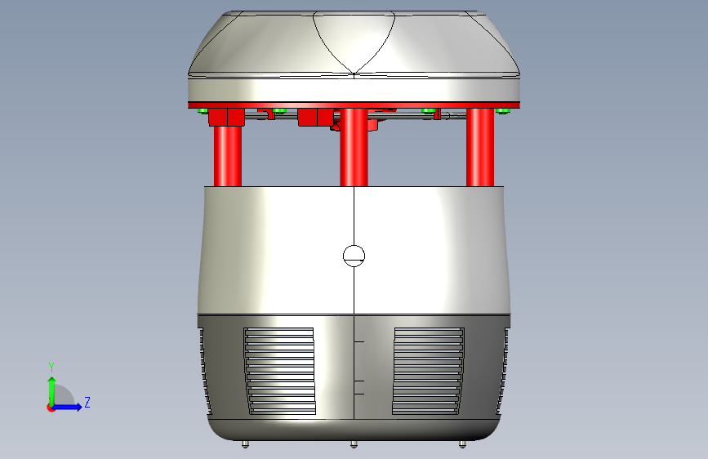Select the green screw at far right under lid
Viewport: 708px width, 459px height.
[502, 111]
